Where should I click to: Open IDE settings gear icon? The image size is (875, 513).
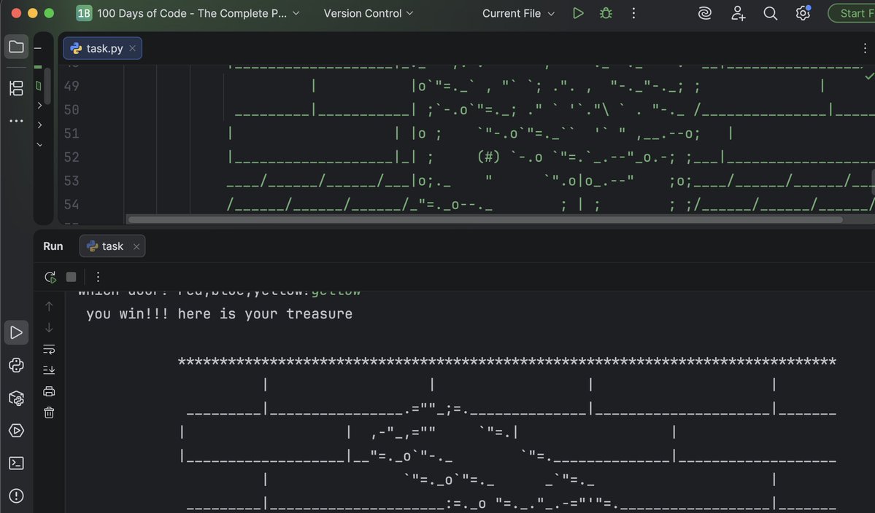pyautogui.click(x=803, y=13)
